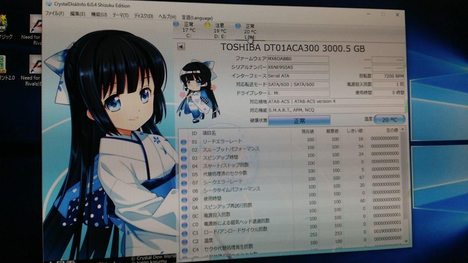Click the 7200 RPM rotation rate field
Image resolution: width=468 pixels, height=263 pixels.
(389, 76)
